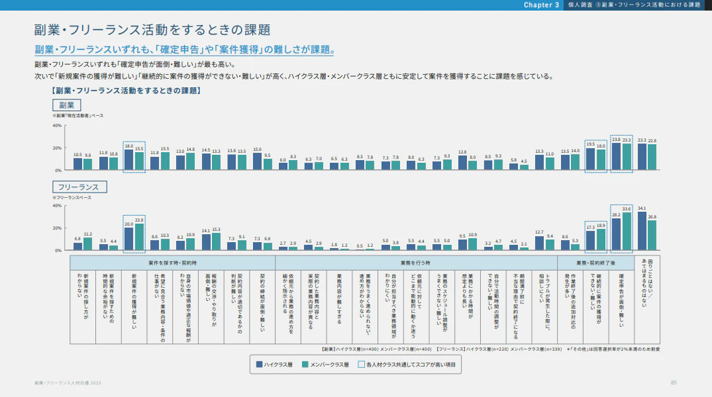Click the page number 85
Screen dimensions: 712x397
tap(674, 383)
